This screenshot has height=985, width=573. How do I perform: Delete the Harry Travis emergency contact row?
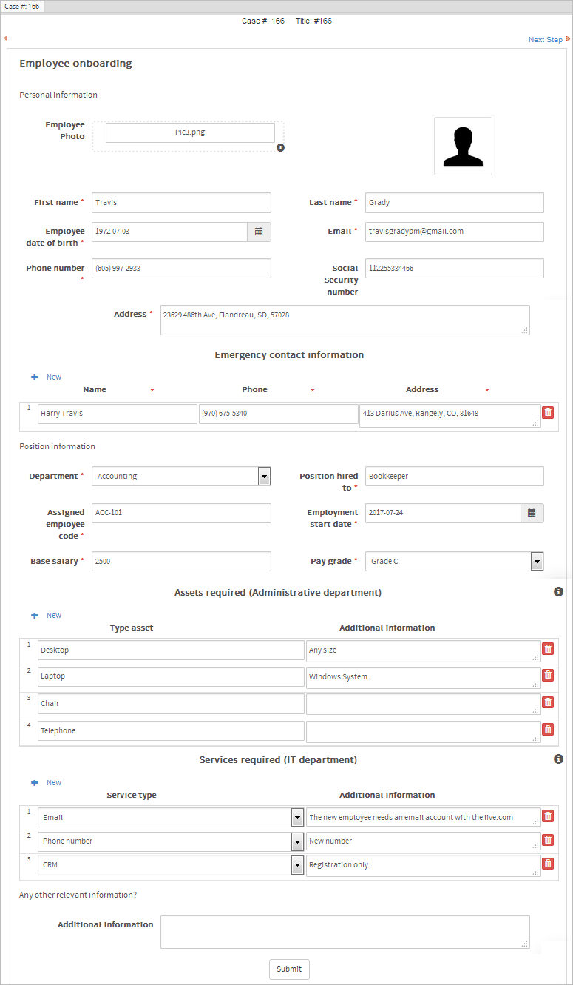547,413
